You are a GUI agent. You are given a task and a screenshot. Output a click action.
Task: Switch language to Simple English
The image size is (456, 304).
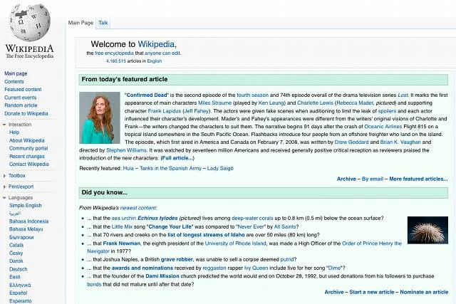tap(26, 206)
